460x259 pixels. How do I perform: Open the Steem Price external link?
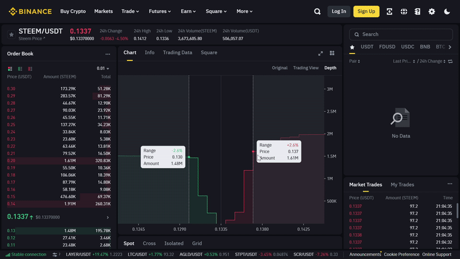coord(32,39)
